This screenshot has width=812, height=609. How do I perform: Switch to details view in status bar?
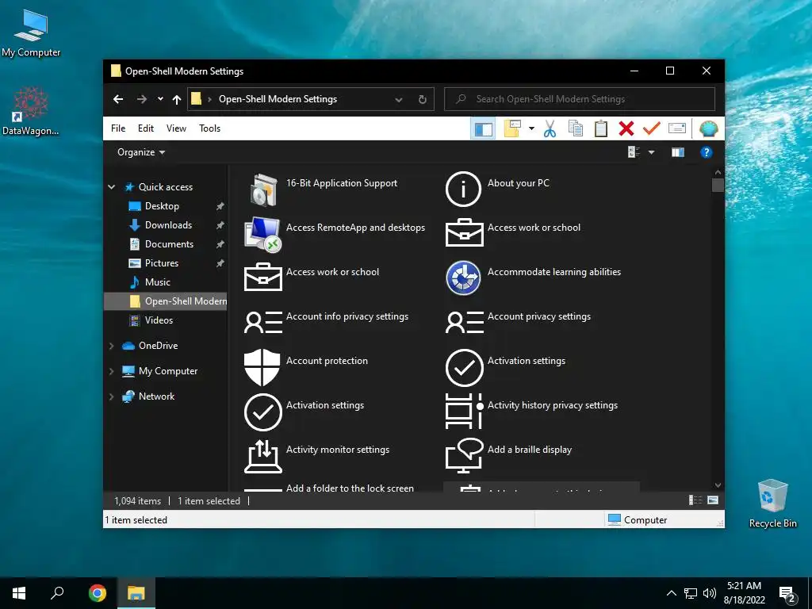pos(695,500)
